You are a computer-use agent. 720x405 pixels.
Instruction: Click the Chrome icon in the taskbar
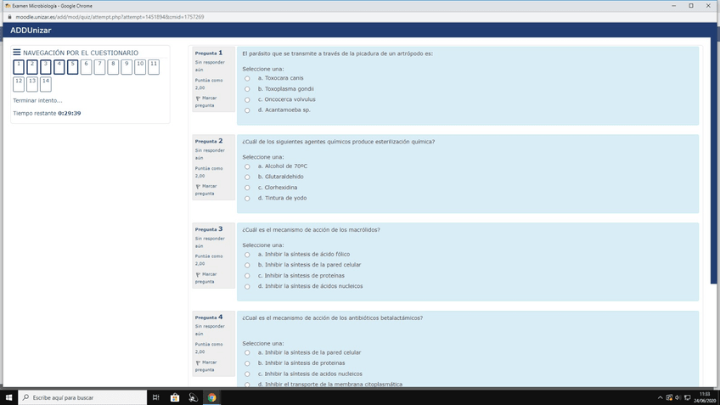[x=211, y=397]
